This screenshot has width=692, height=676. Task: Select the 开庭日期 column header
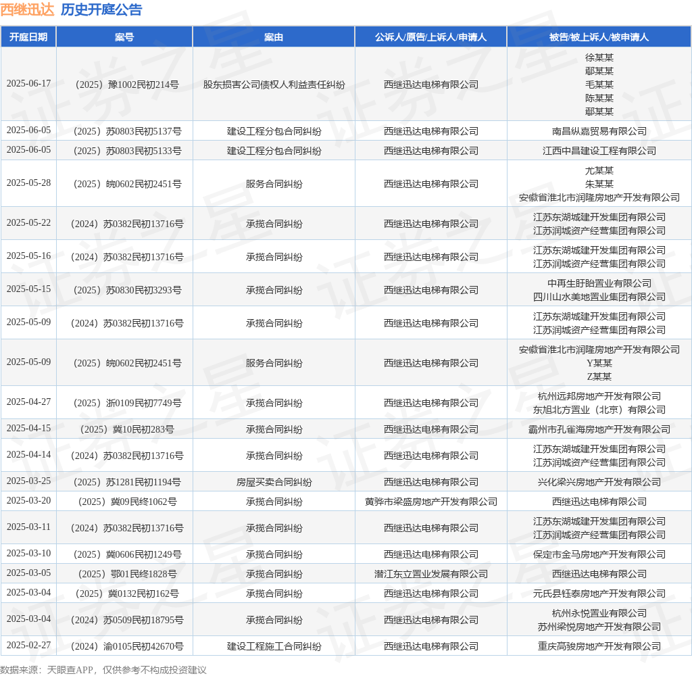point(28,37)
